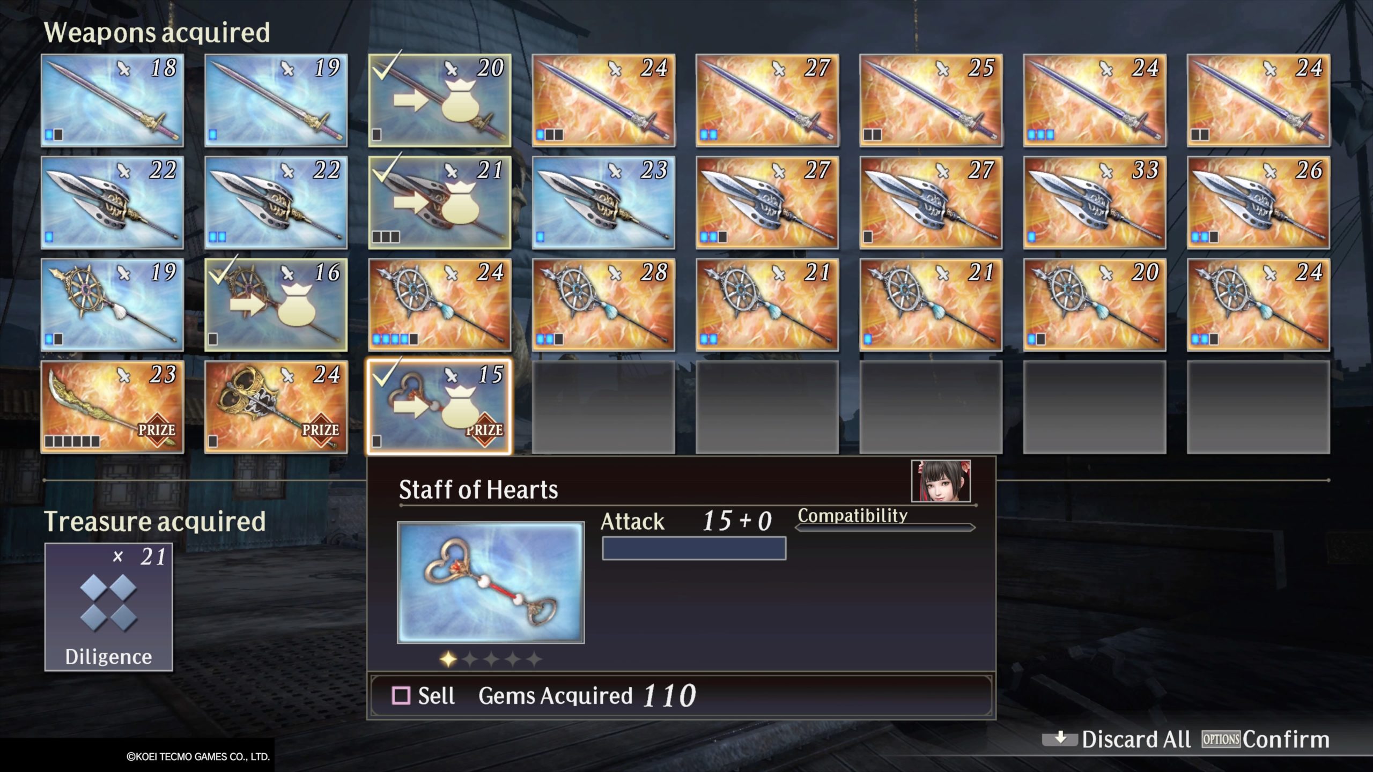
Task: Click the first empty weapon slot
Action: (603, 407)
